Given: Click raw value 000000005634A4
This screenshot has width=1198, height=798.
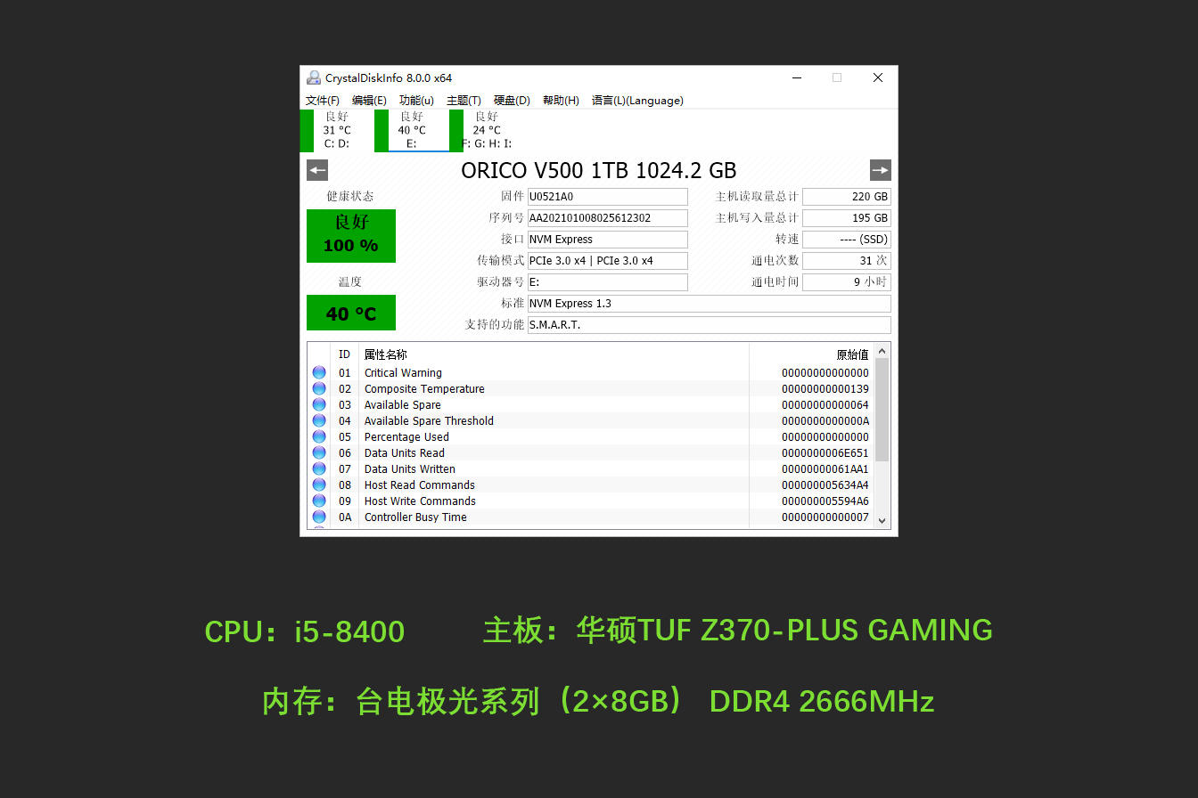Looking at the screenshot, I should 825,485.
